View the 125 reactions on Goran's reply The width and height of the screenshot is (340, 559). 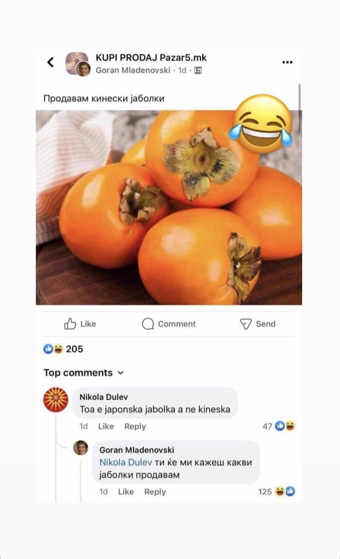coord(276,492)
